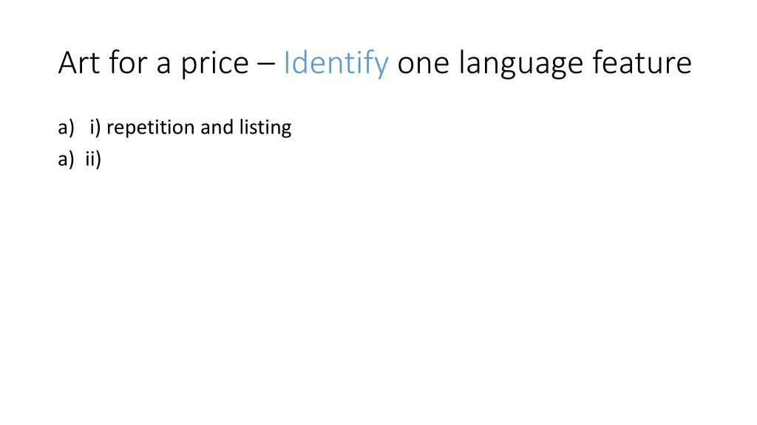Click the "ii)" label on second line

point(93,159)
